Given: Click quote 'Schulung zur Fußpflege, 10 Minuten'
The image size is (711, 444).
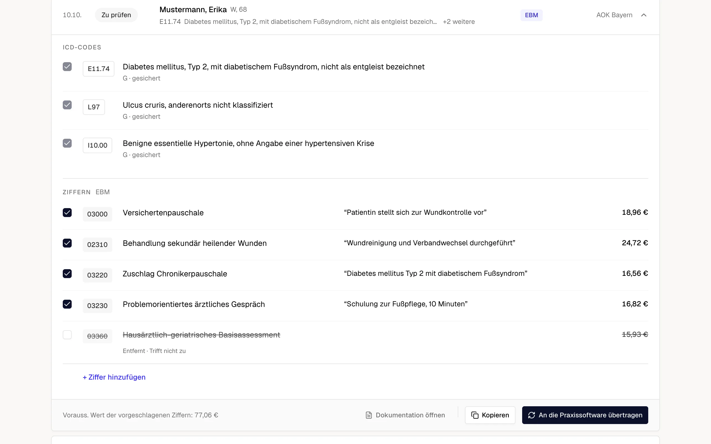Looking at the screenshot, I should point(406,304).
